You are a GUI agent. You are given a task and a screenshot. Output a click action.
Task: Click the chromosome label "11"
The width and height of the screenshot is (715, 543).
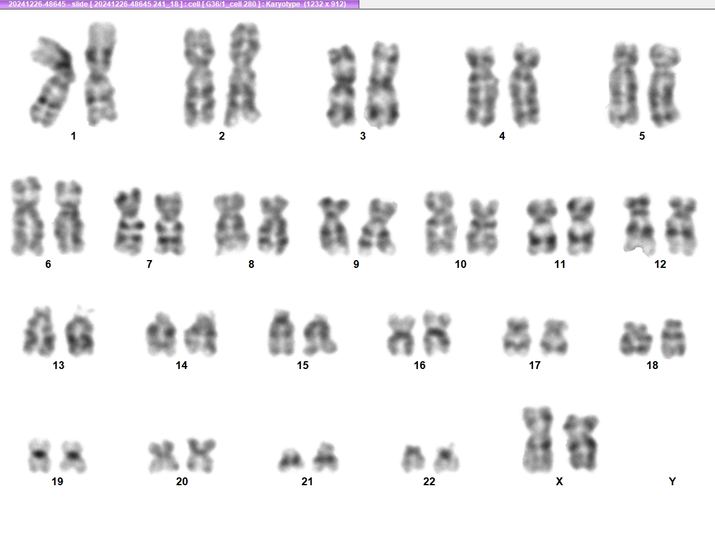(560, 264)
